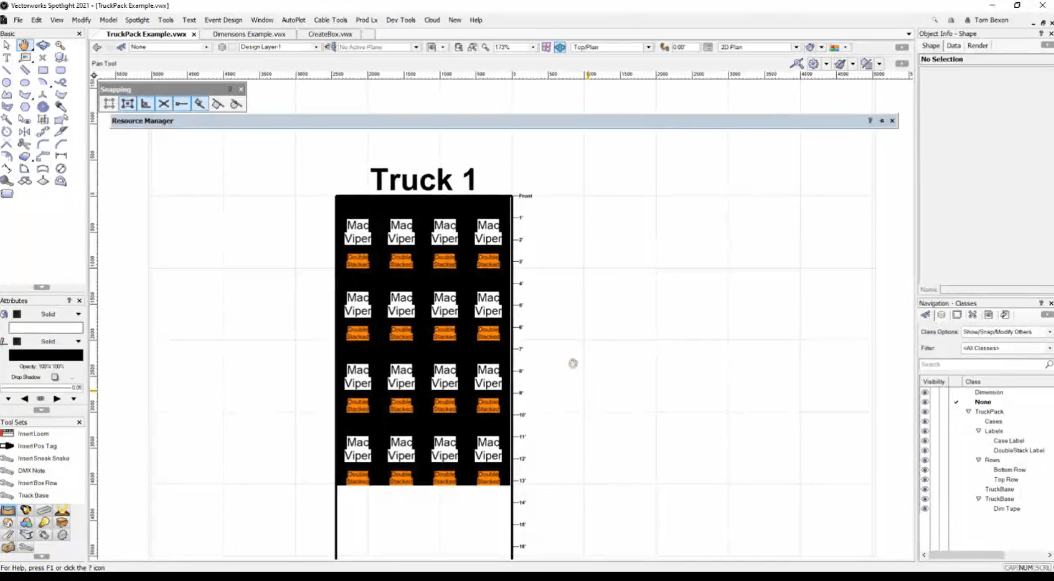This screenshot has height=581, width=1054.
Task: Toggle Snap to Intersection in Snapping palette
Action: point(164,104)
